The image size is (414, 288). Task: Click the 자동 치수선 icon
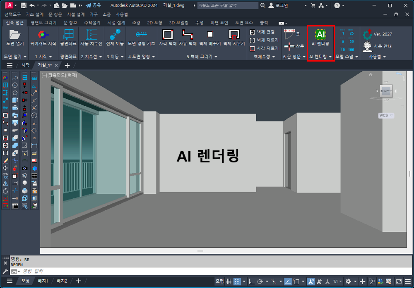tap(91, 35)
